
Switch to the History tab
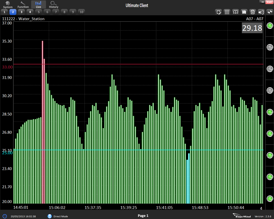(53, 5)
